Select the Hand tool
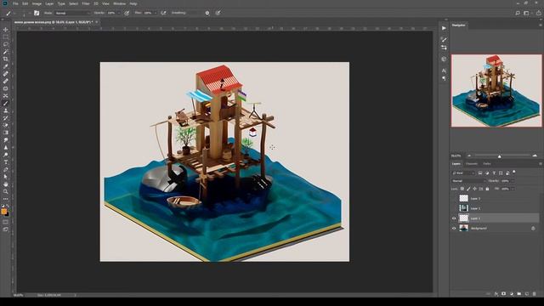544x306 pixels. (6, 184)
